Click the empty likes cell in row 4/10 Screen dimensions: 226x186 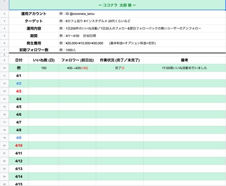click(x=44, y=145)
